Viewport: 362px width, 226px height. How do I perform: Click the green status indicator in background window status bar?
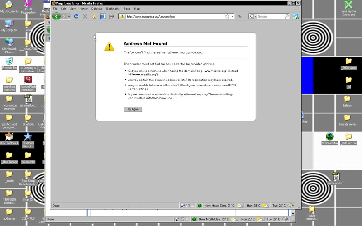coord(194,219)
